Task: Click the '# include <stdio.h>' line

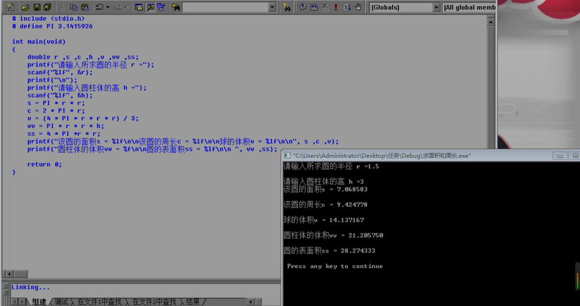Action: tap(48, 18)
